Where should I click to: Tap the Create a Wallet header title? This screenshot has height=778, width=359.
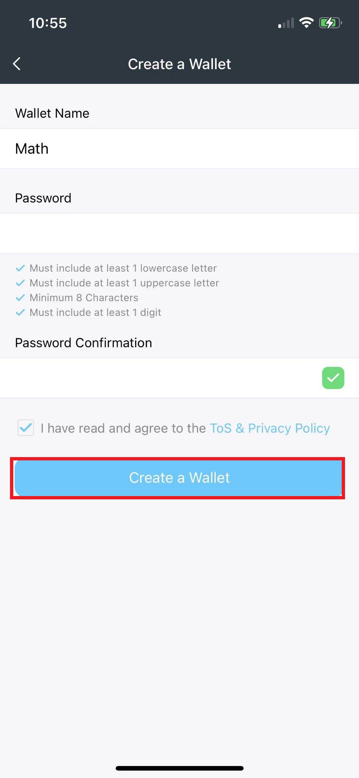tap(179, 64)
